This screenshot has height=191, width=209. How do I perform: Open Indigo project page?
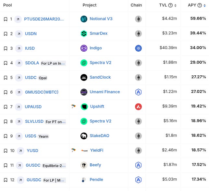pyautogui.click(x=96, y=48)
